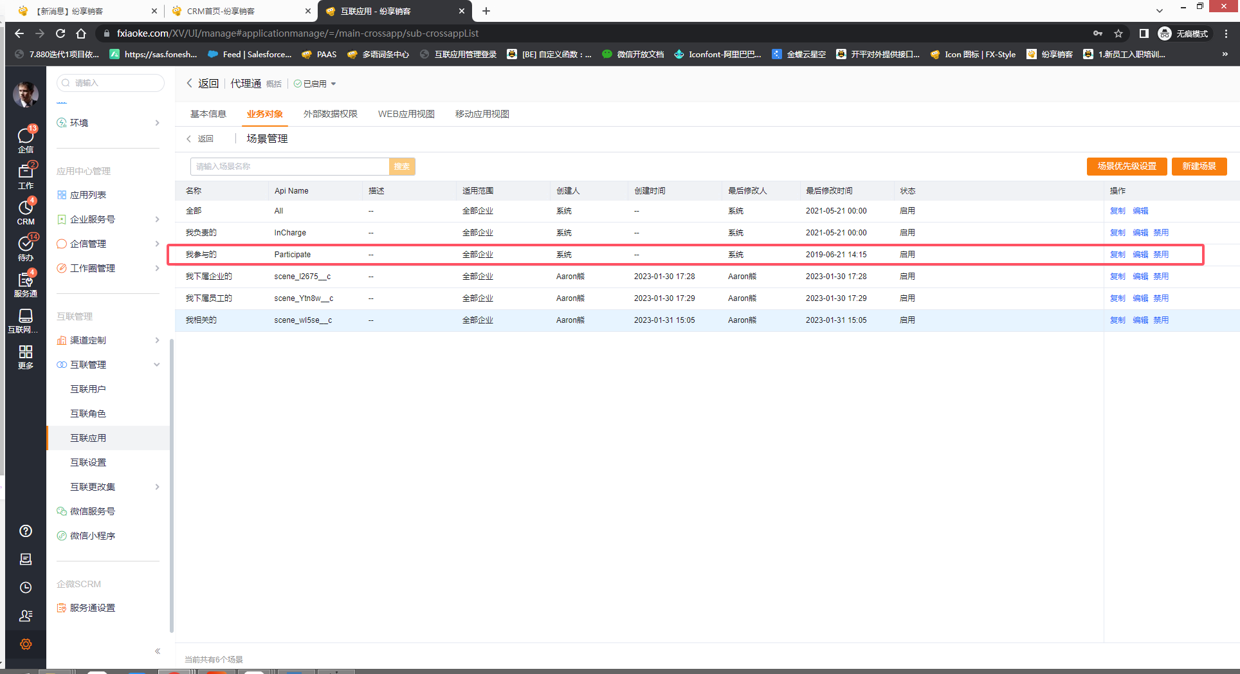
Task: Click the 新建场景 button
Action: [x=1199, y=166]
